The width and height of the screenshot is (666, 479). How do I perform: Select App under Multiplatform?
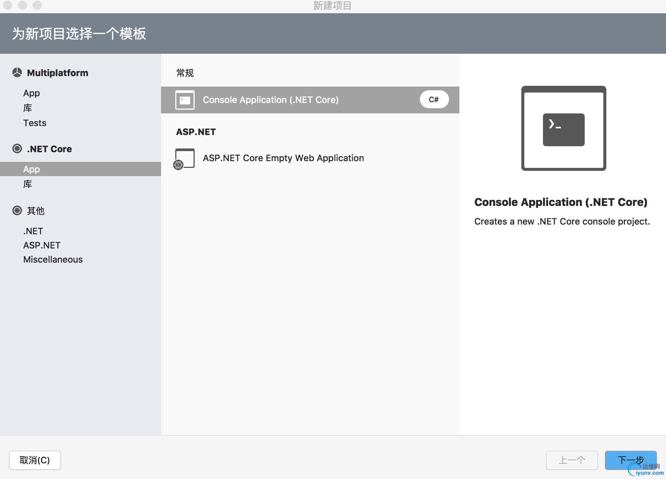coord(31,93)
